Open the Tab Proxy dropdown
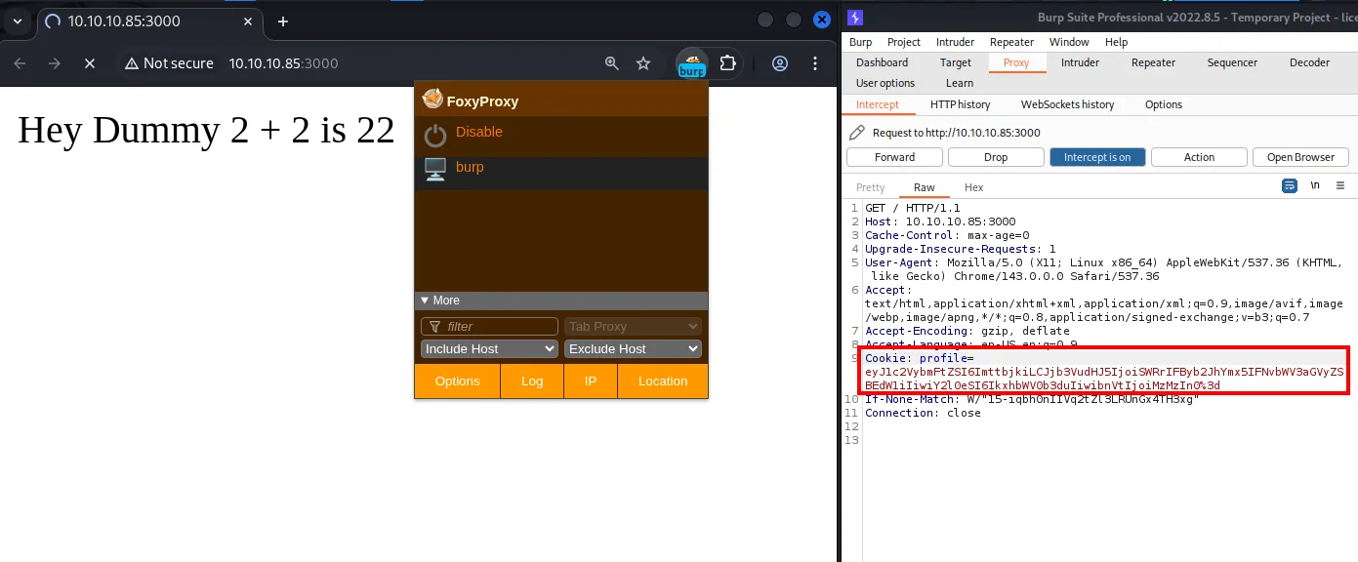 pyautogui.click(x=633, y=327)
